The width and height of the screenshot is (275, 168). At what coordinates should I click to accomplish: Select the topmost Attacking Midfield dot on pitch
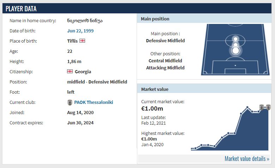point(235,39)
